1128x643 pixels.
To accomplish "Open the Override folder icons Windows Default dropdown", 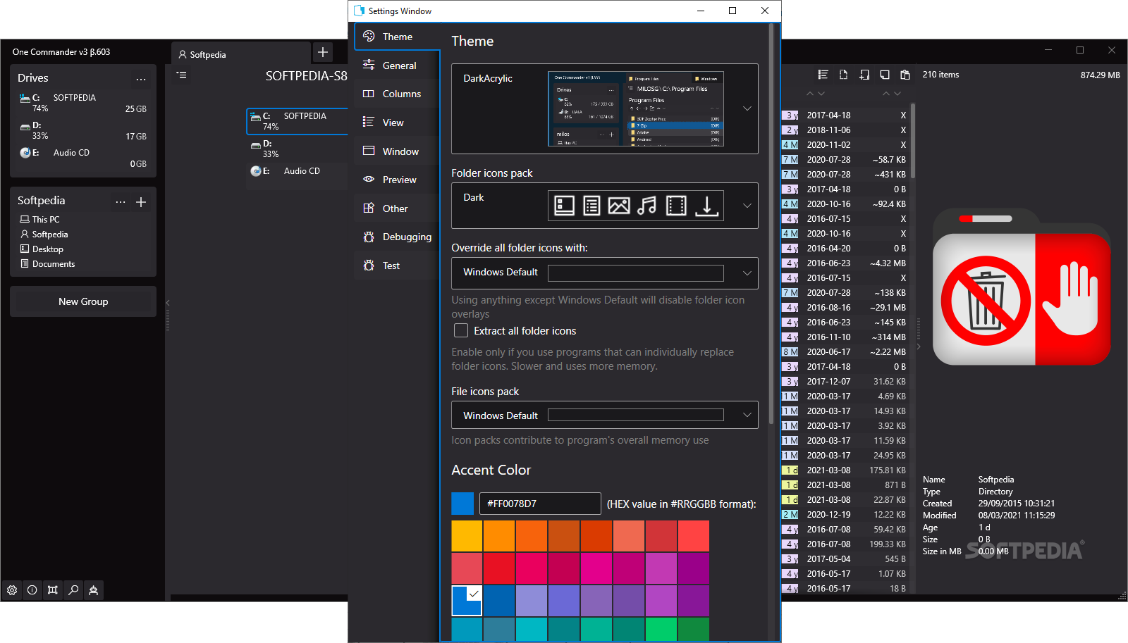I will [605, 273].
